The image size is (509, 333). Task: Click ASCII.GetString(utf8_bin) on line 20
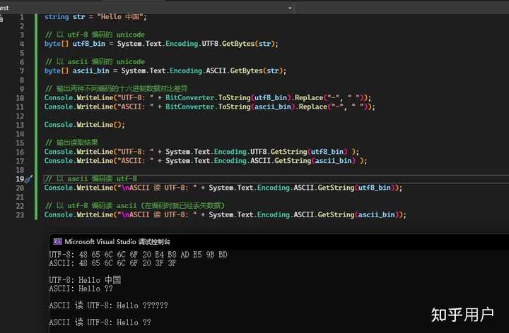tap(344, 188)
